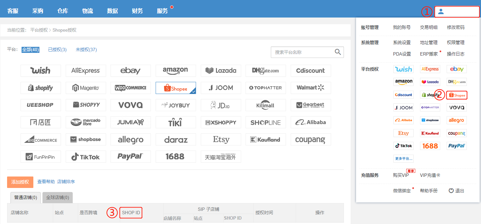481x224 pixels.
Task: Click 1688 logo in the account dropdown panel
Action: click(x=430, y=146)
